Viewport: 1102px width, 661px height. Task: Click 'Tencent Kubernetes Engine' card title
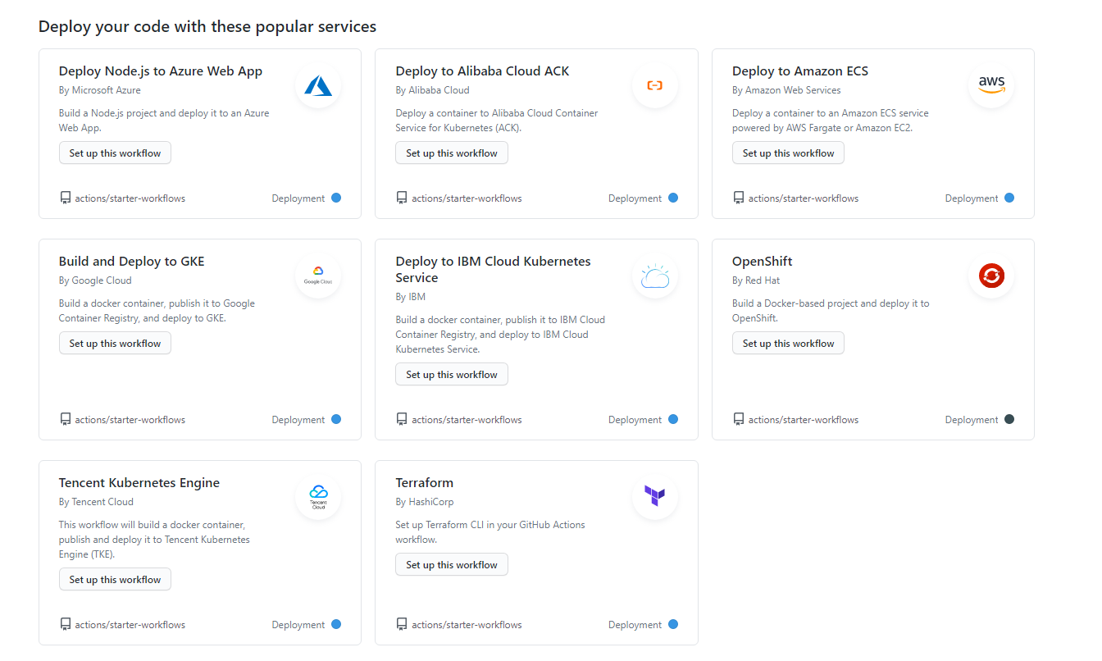(x=139, y=483)
